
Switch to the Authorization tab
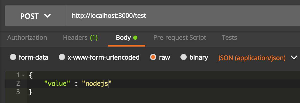point(27,38)
